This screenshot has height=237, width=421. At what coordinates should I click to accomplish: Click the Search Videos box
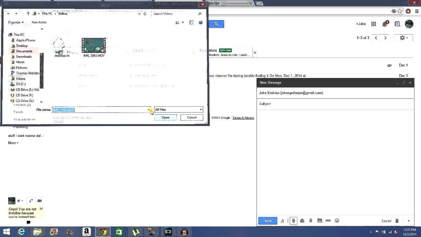[177, 14]
